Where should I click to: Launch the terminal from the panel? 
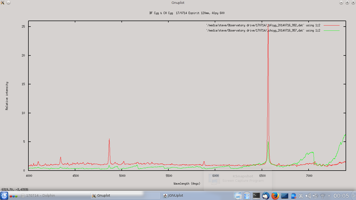[256, 196]
